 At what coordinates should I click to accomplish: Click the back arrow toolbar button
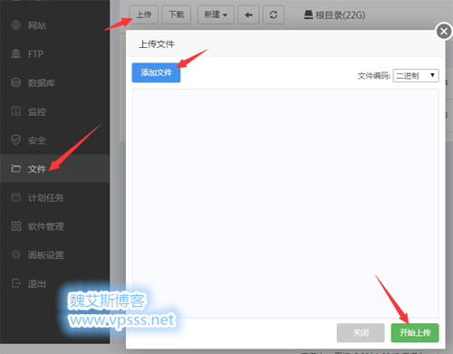[248, 14]
